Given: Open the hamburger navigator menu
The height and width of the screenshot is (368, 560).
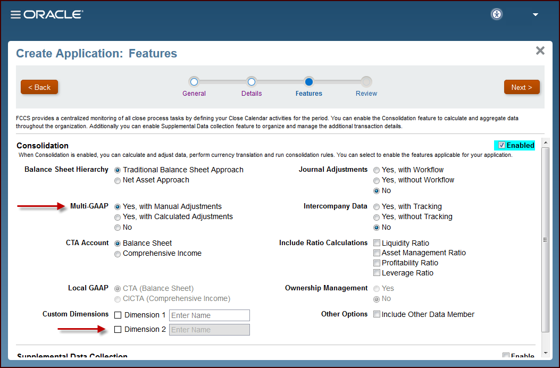Looking at the screenshot, I should tap(15, 15).
